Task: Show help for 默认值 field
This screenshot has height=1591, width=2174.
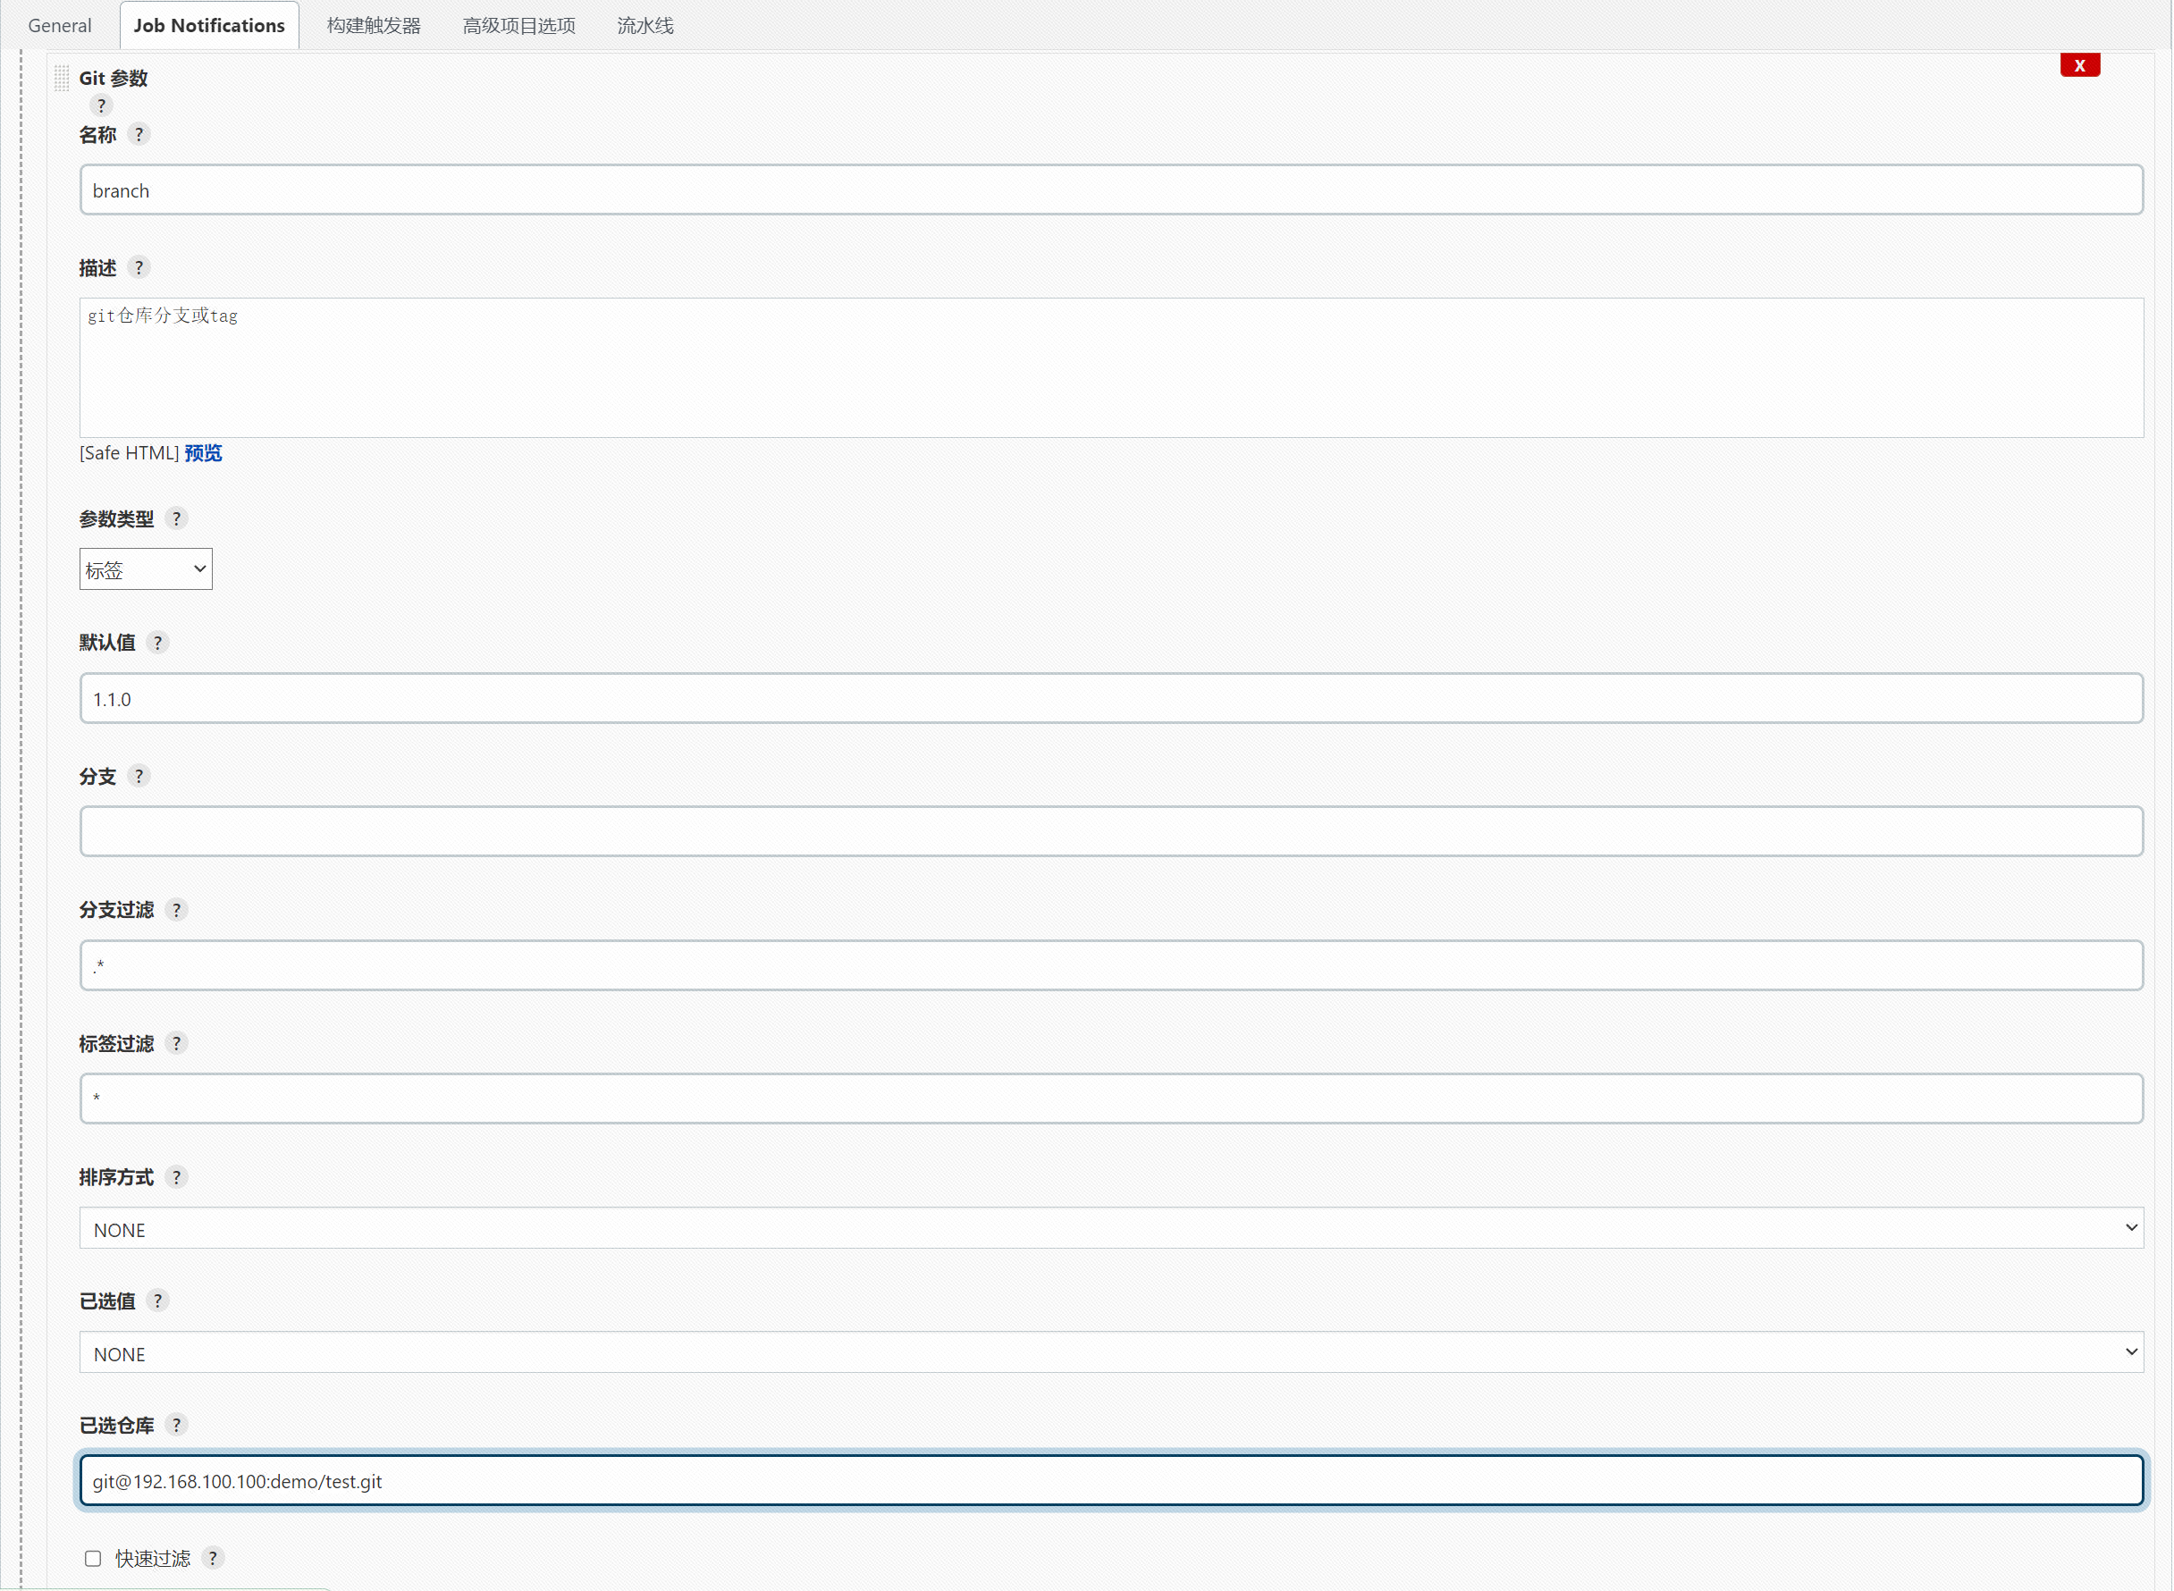Action: click(x=158, y=643)
